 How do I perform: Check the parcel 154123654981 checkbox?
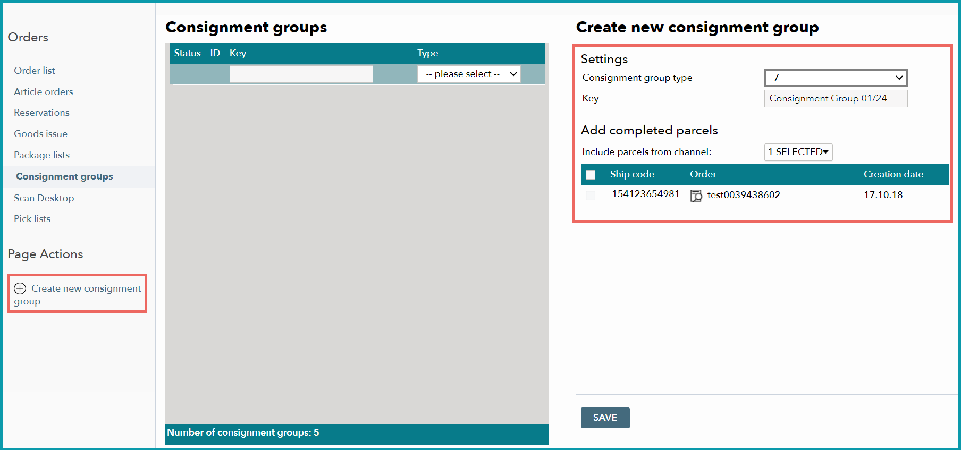click(x=591, y=196)
